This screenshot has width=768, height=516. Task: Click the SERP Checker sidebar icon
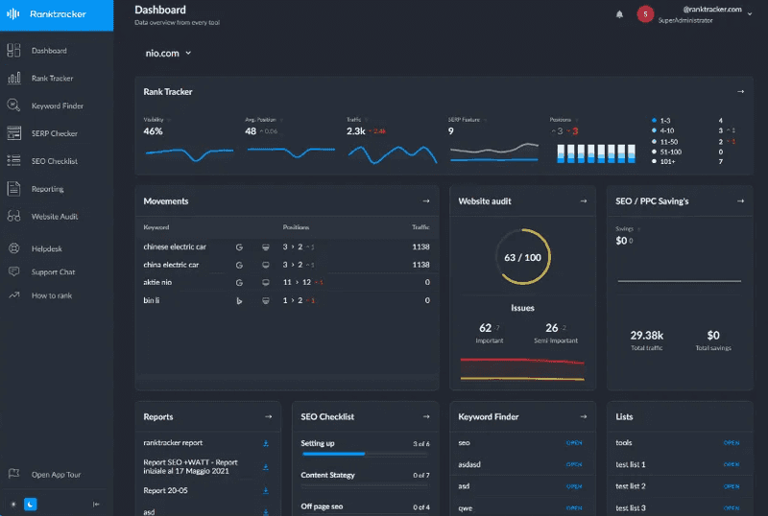14,133
